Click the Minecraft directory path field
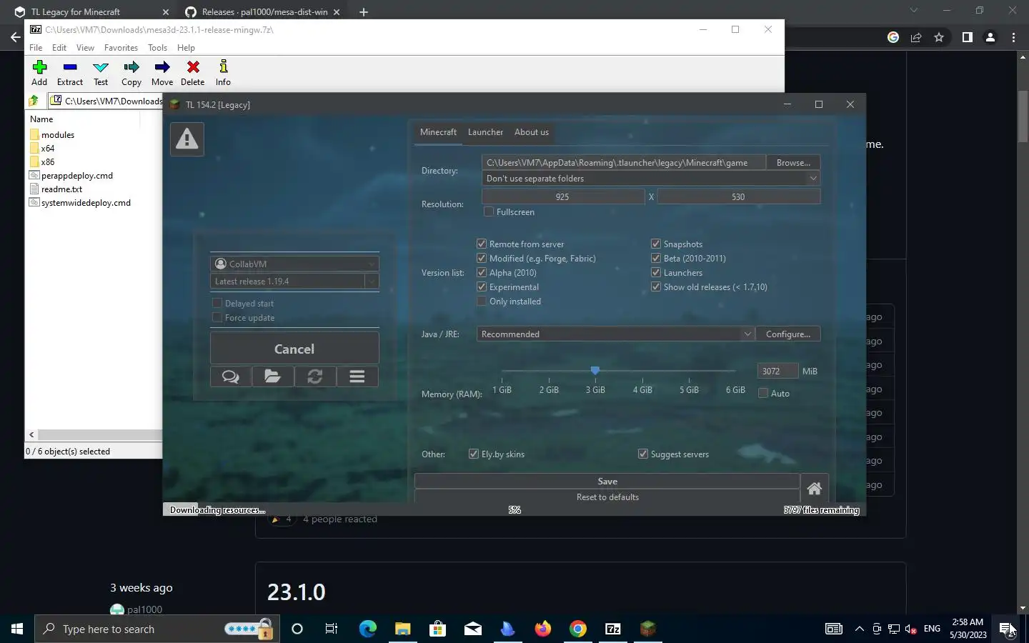The image size is (1029, 643). coord(624,163)
